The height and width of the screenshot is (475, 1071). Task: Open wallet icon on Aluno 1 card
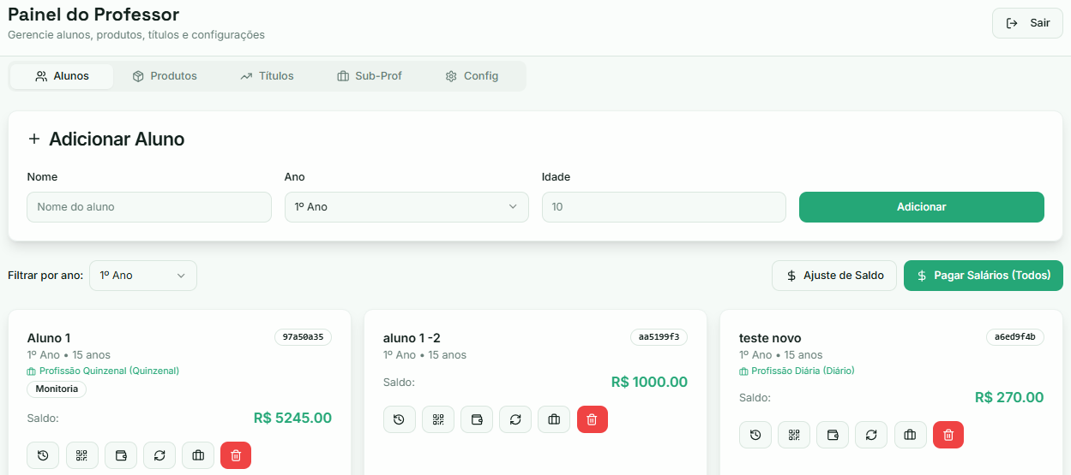(x=121, y=455)
